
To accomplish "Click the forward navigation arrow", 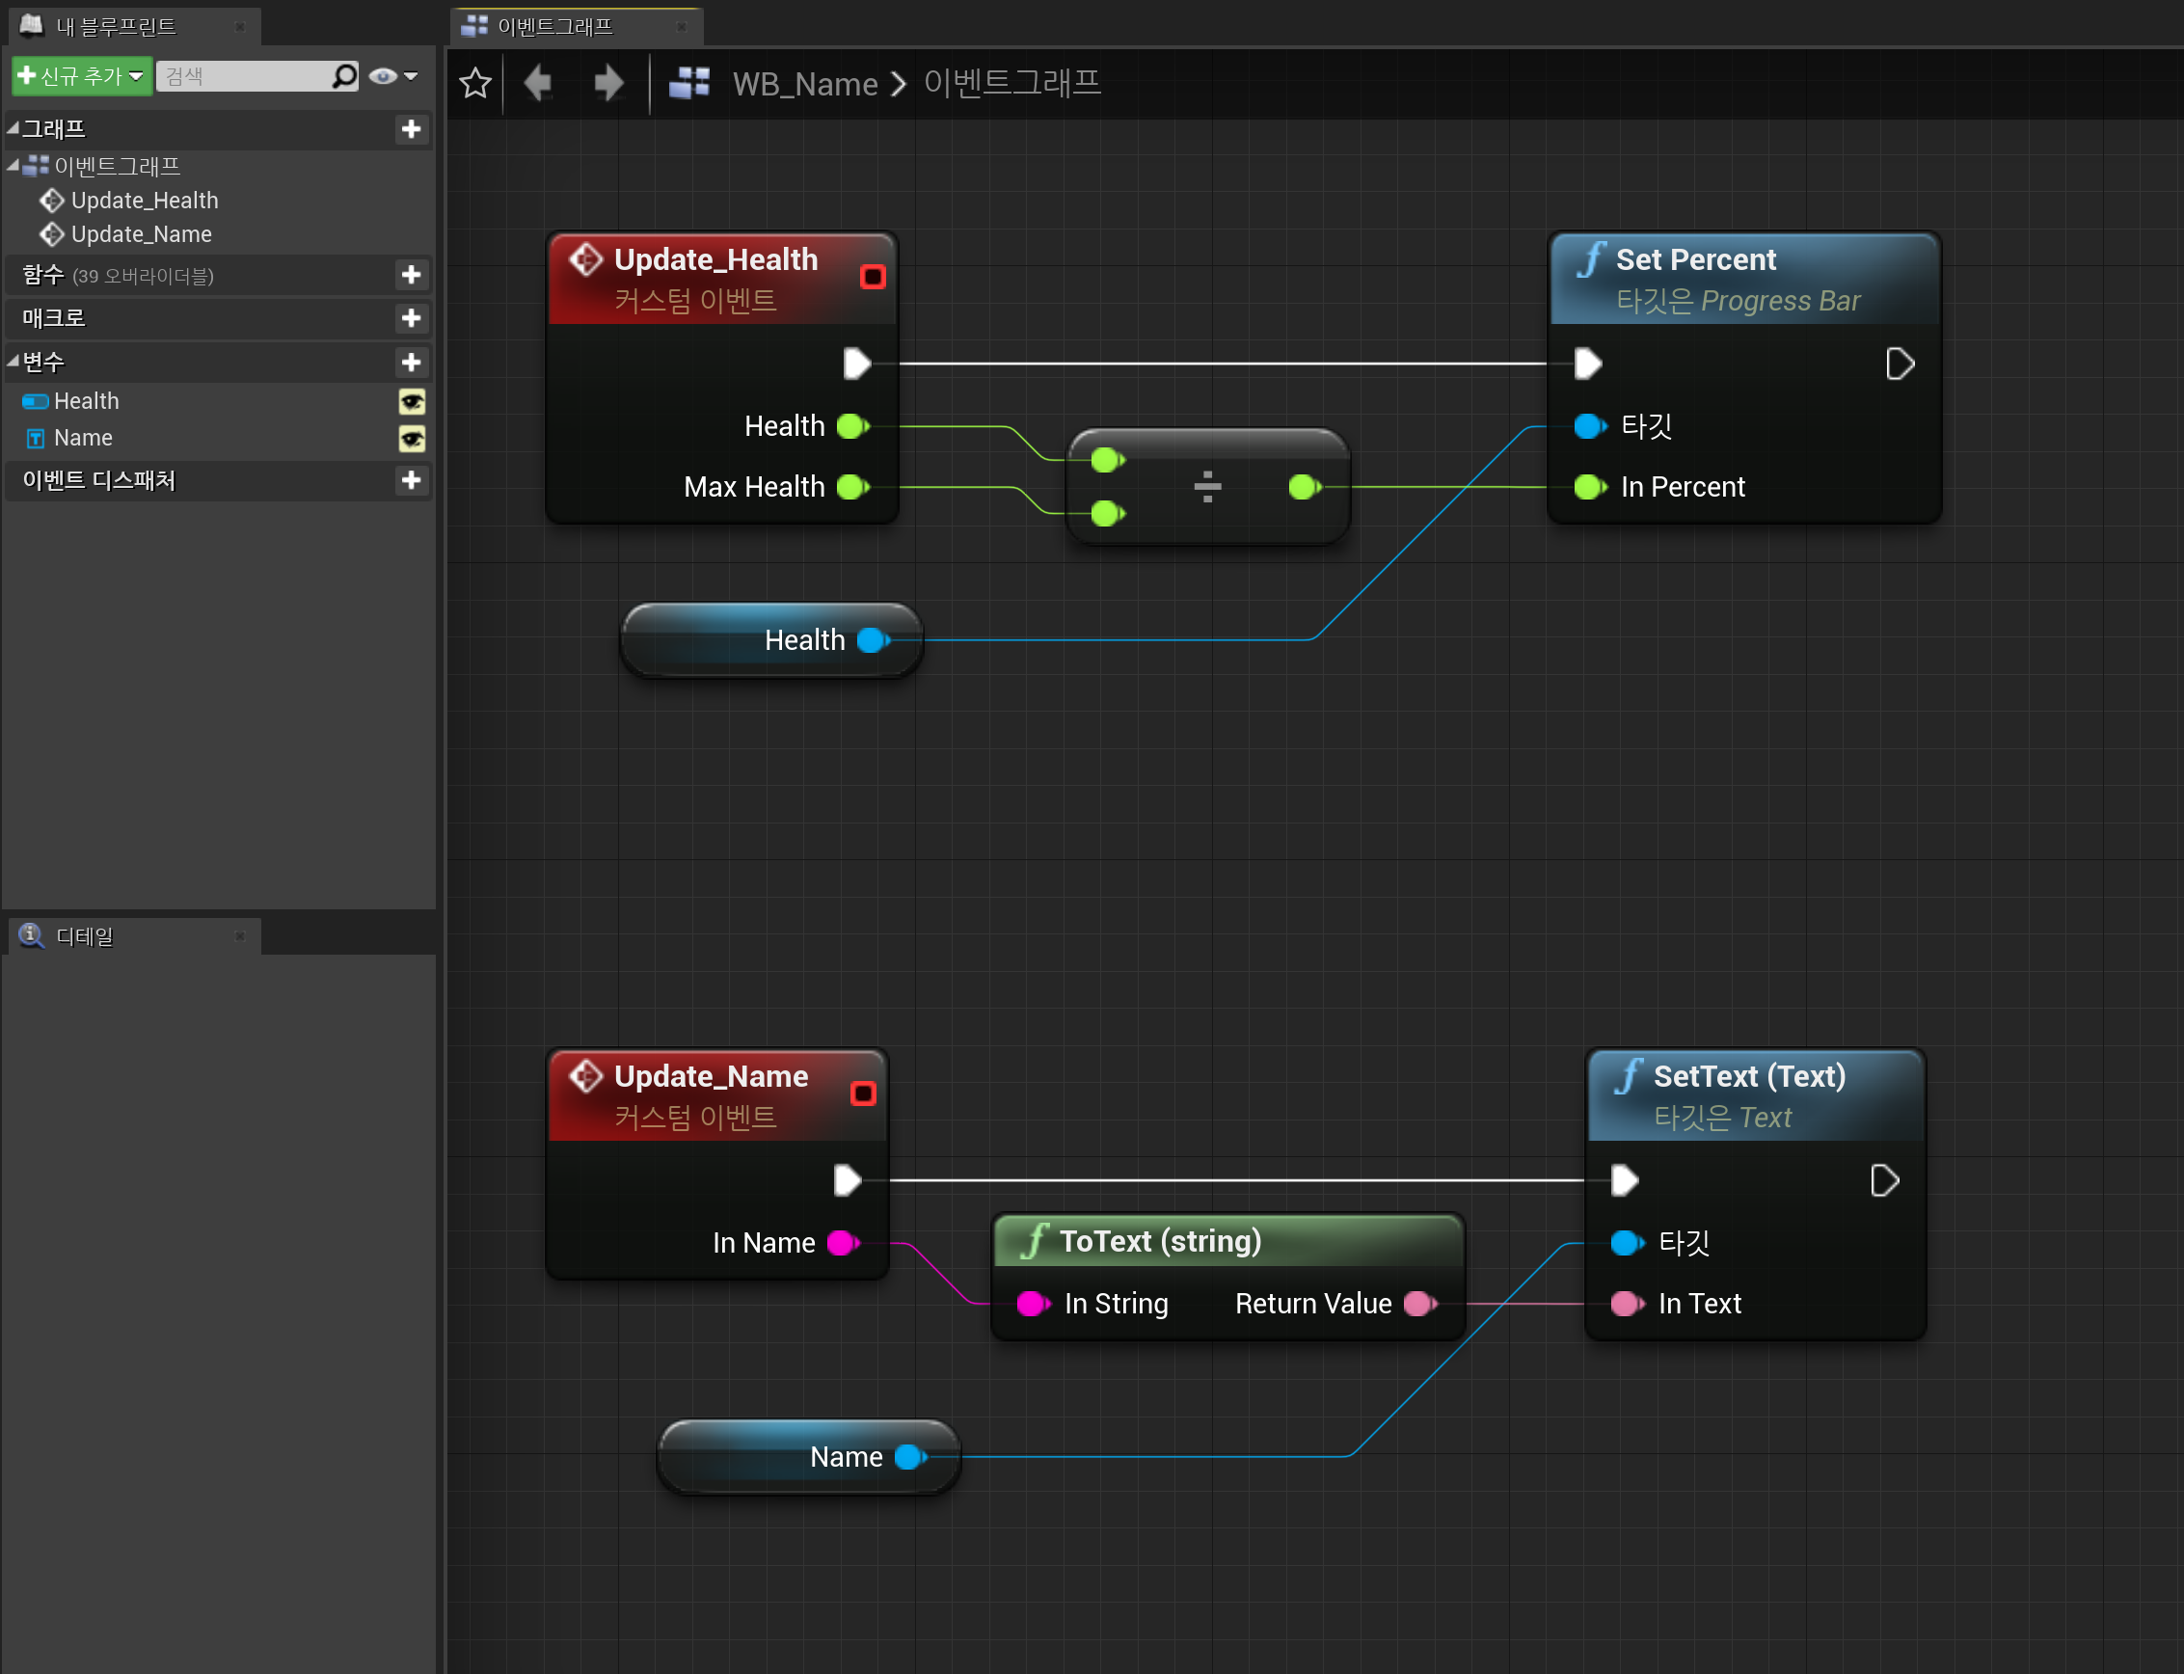I will (x=607, y=83).
